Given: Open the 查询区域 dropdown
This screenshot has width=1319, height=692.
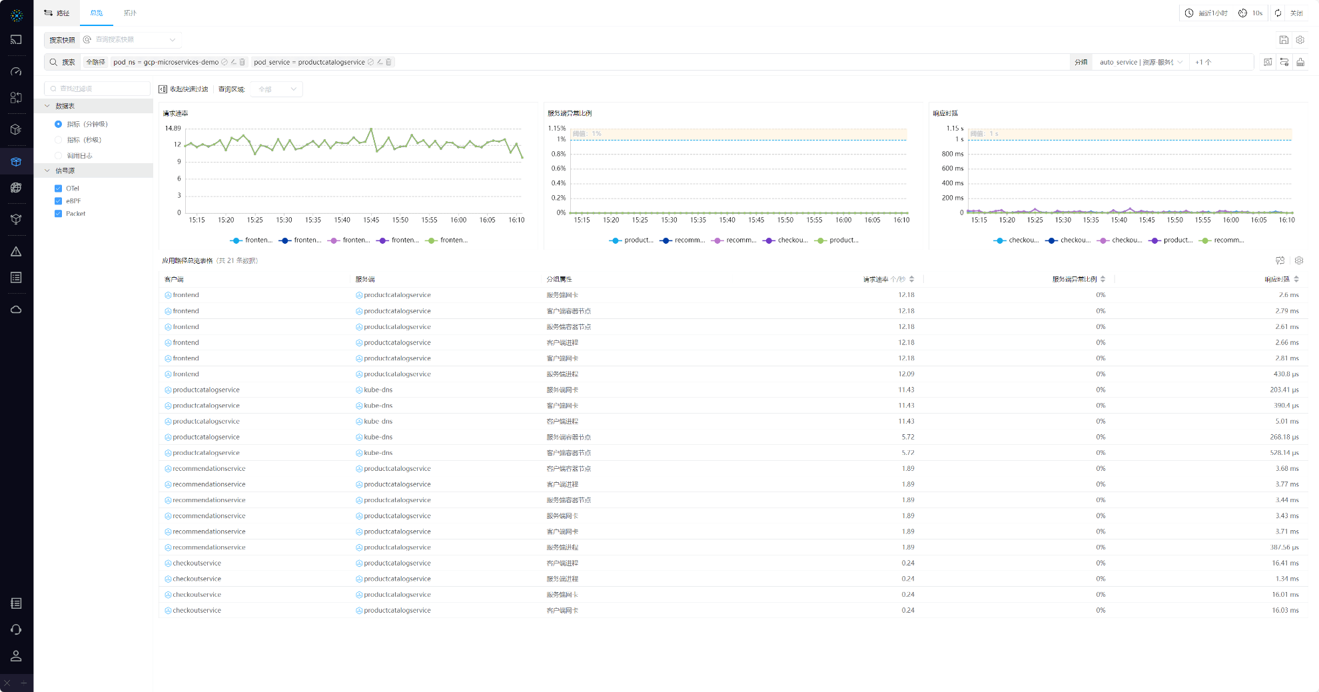Looking at the screenshot, I should click(x=277, y=89).
